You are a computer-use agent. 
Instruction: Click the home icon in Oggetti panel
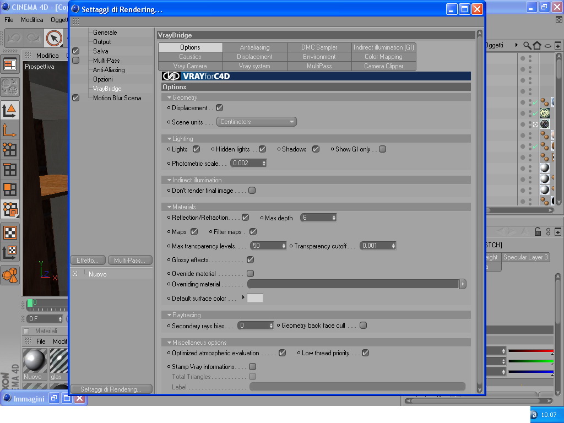537,45
